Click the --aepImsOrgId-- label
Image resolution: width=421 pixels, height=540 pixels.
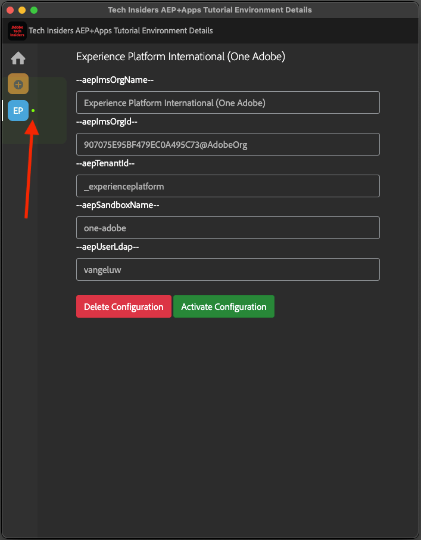(x=107, y=122)
